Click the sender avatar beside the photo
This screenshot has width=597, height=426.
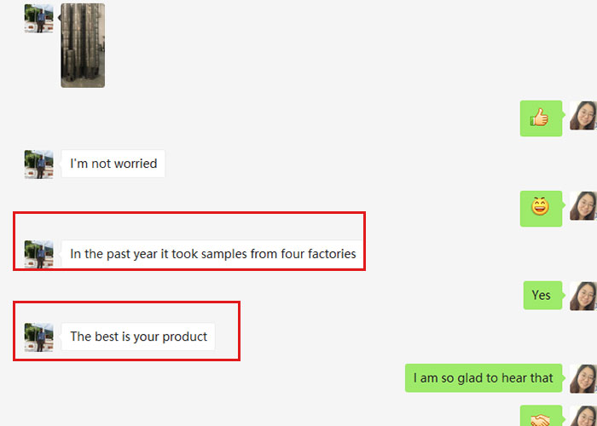point(38,18)
